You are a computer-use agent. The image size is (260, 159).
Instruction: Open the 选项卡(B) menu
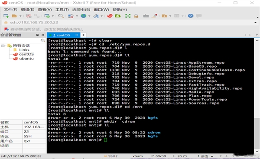pos(81,10)
